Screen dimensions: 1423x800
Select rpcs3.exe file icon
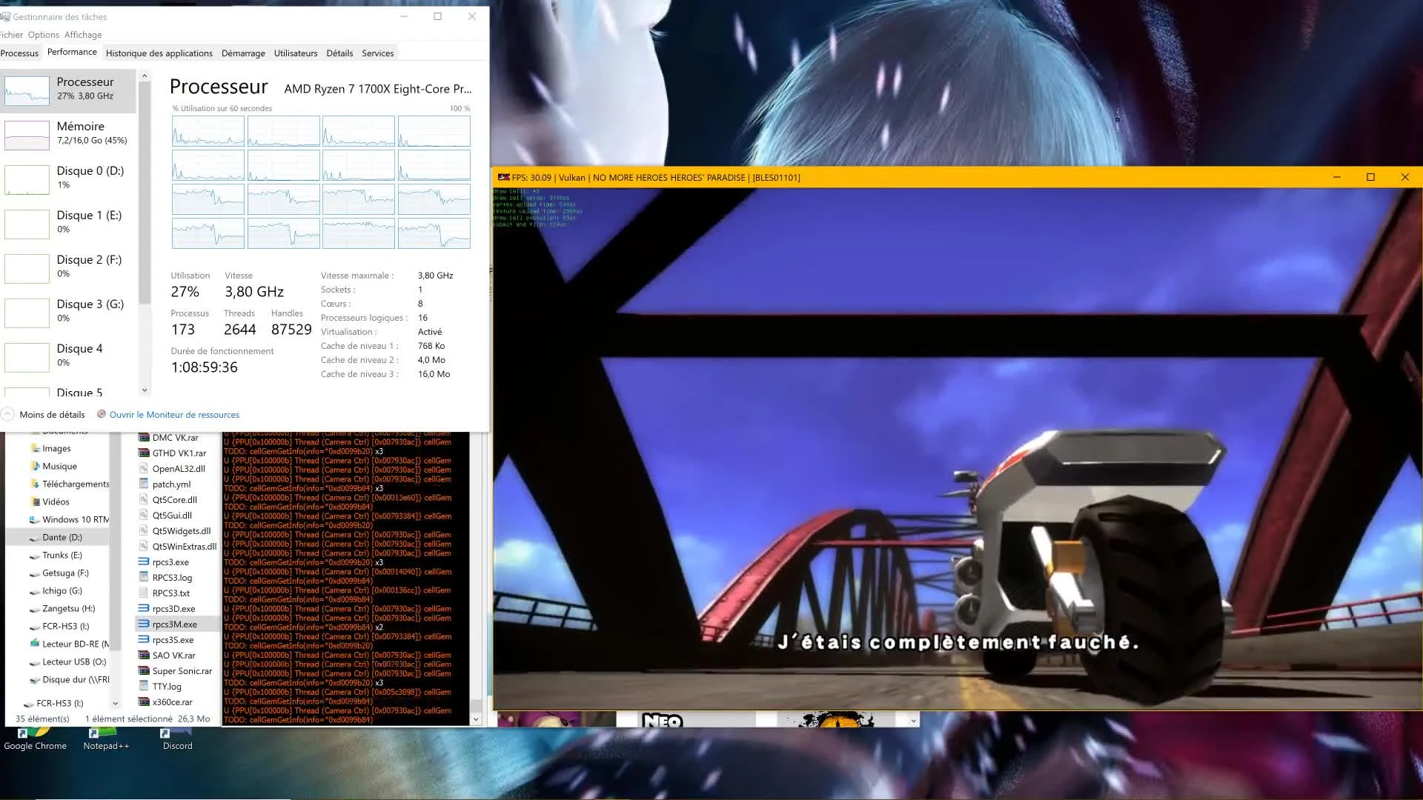click(x=144, y=562)
